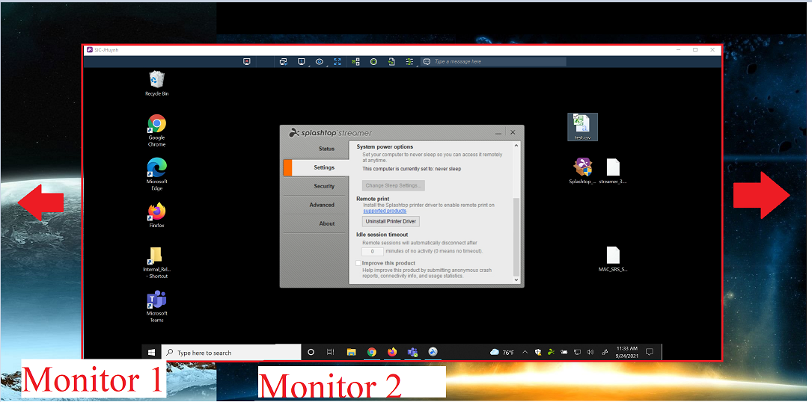Open the file transfer toolbar icon
Viewport: 812px width, 402px height.
(x=391, y=61)
